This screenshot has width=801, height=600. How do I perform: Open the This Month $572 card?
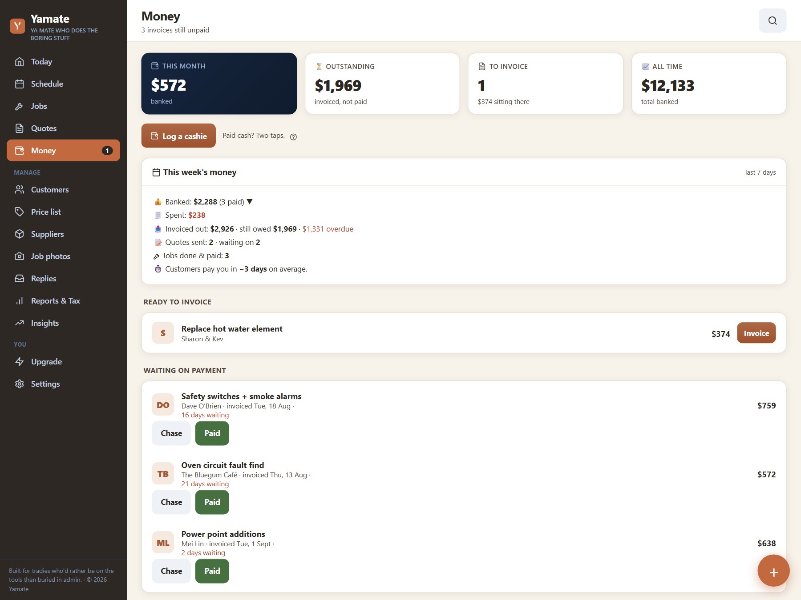[x=219, y=84]
